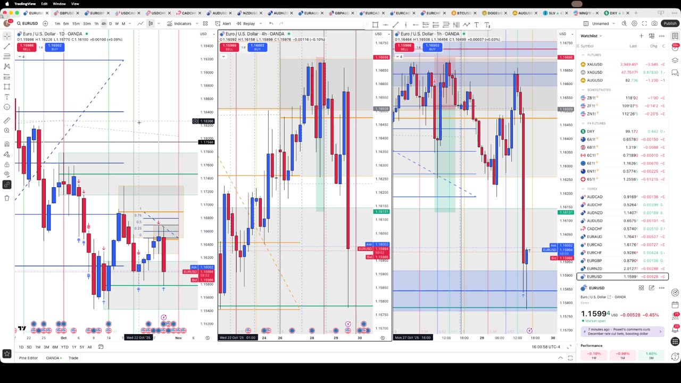Open the Pine Editor panel tab
This screenshot has height=383, width=681.
(28, 358)
